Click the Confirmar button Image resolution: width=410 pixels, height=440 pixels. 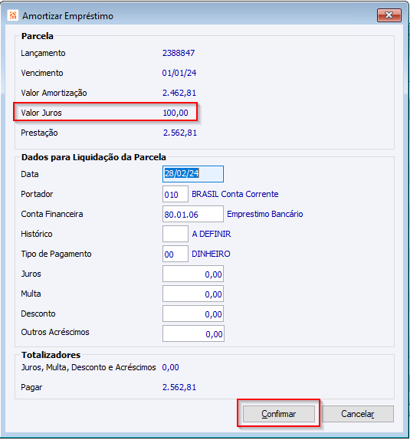[x=278, y=414]
